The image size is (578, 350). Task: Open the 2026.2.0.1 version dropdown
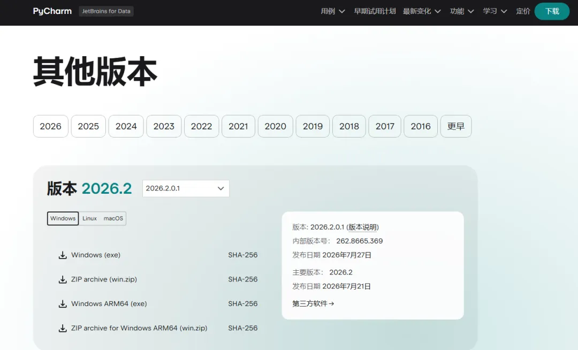(x=186, y=188)
